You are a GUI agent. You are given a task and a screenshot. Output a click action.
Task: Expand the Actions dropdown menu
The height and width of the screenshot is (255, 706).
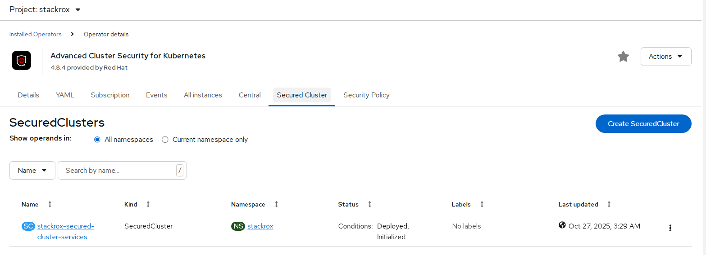tap(665, 57)
